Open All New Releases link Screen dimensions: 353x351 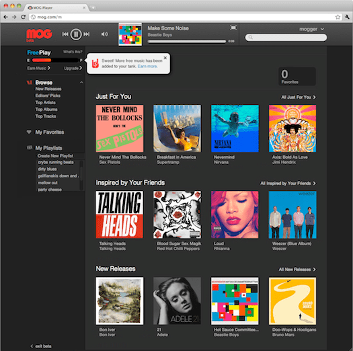[297, 270]
